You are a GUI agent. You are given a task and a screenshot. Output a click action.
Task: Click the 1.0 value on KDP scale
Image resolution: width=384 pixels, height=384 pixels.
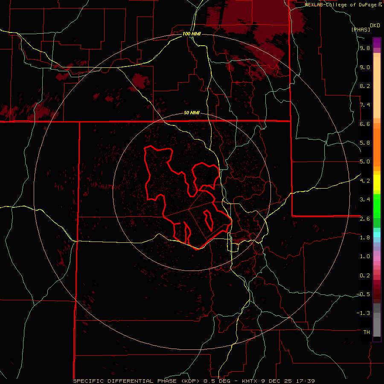tap(365, 256)
